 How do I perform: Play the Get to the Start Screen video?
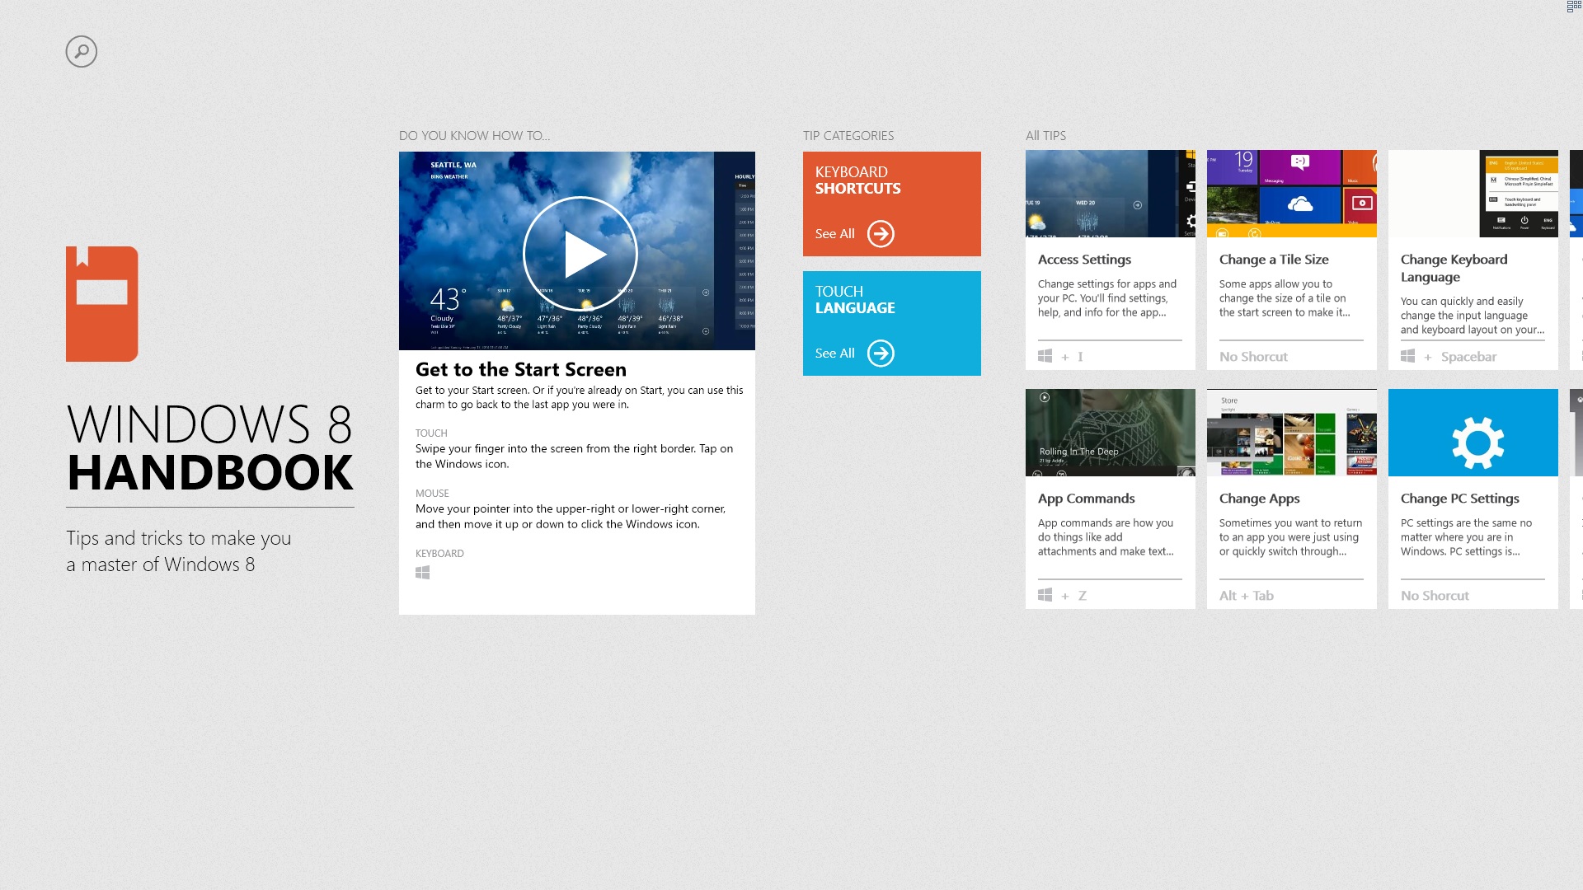click(578, 253)
